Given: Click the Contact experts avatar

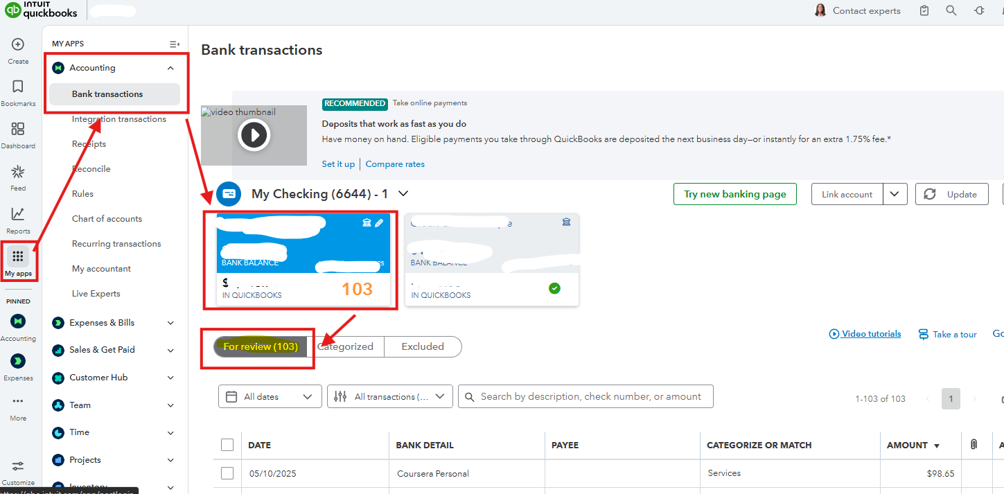Looking at the screenshot, I should (820, 10).
